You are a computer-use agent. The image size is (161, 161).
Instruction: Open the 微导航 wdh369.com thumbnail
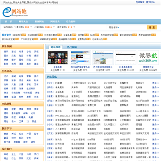pos(148,58)
